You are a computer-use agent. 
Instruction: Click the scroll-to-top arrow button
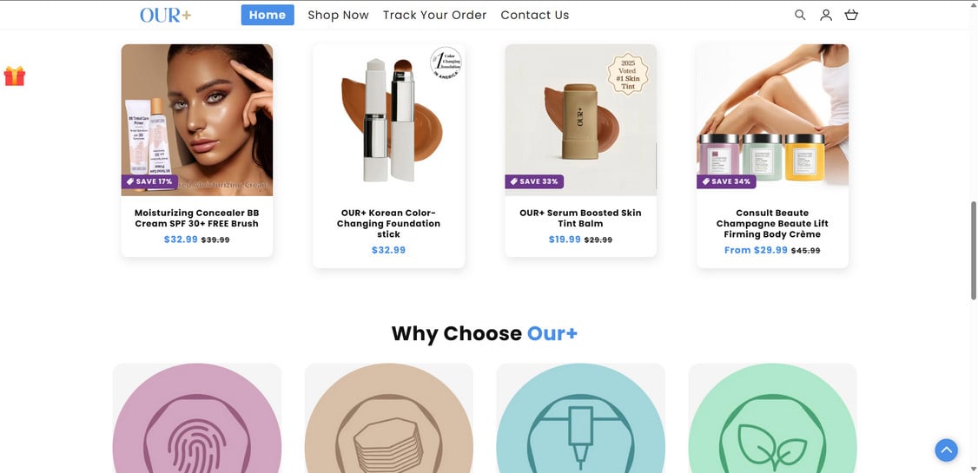946,450
